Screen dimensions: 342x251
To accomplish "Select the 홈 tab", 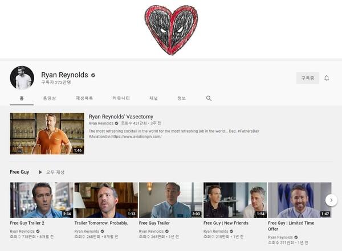I will [x=22, y=98].
